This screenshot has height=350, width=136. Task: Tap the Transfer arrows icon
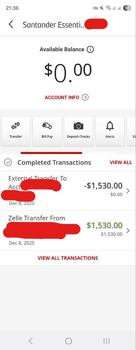click(x=16, y=126)
